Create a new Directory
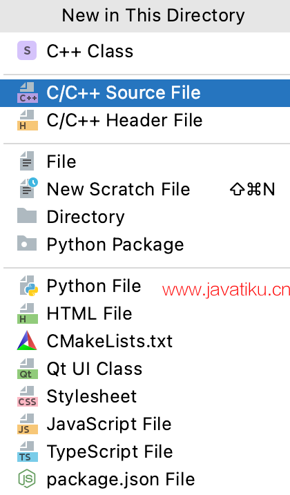The image size is (290, 495). [145, 217]
